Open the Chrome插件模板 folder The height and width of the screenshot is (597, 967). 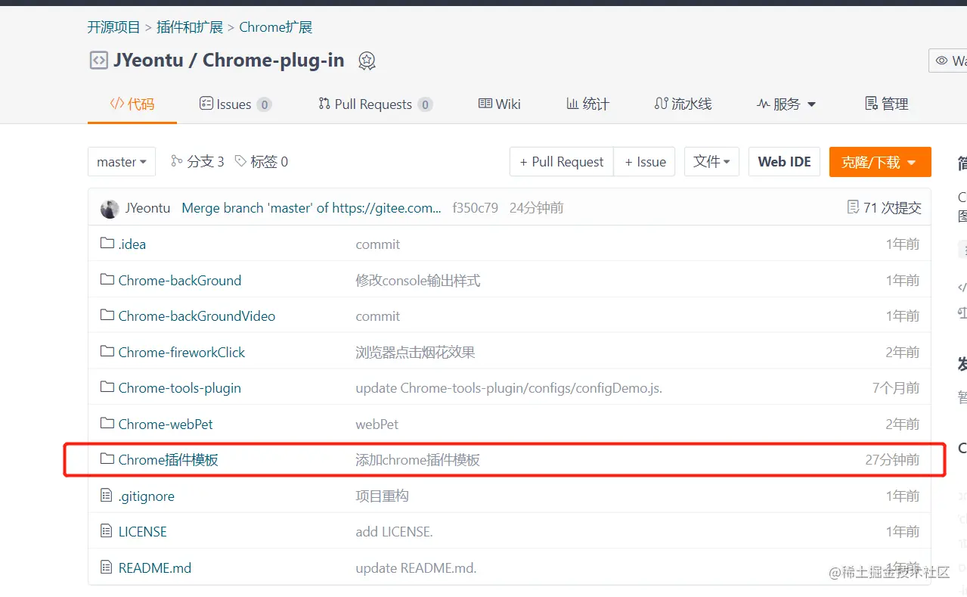pyautogui.click(x=169, y=460)
